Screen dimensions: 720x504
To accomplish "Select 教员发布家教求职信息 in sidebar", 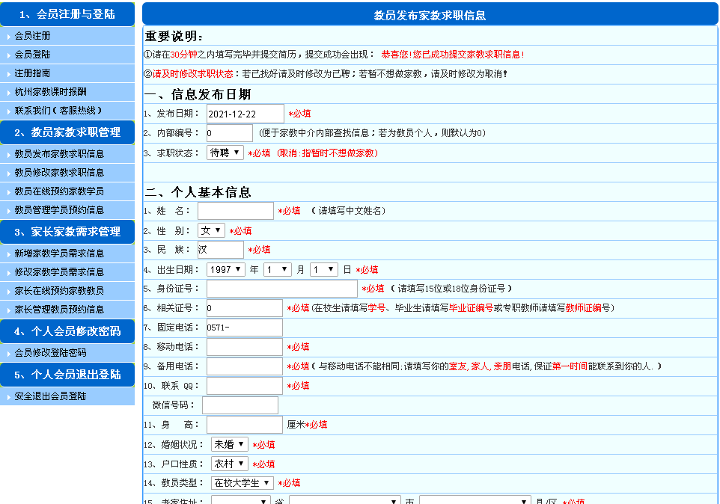I will [x=59, y=154].
